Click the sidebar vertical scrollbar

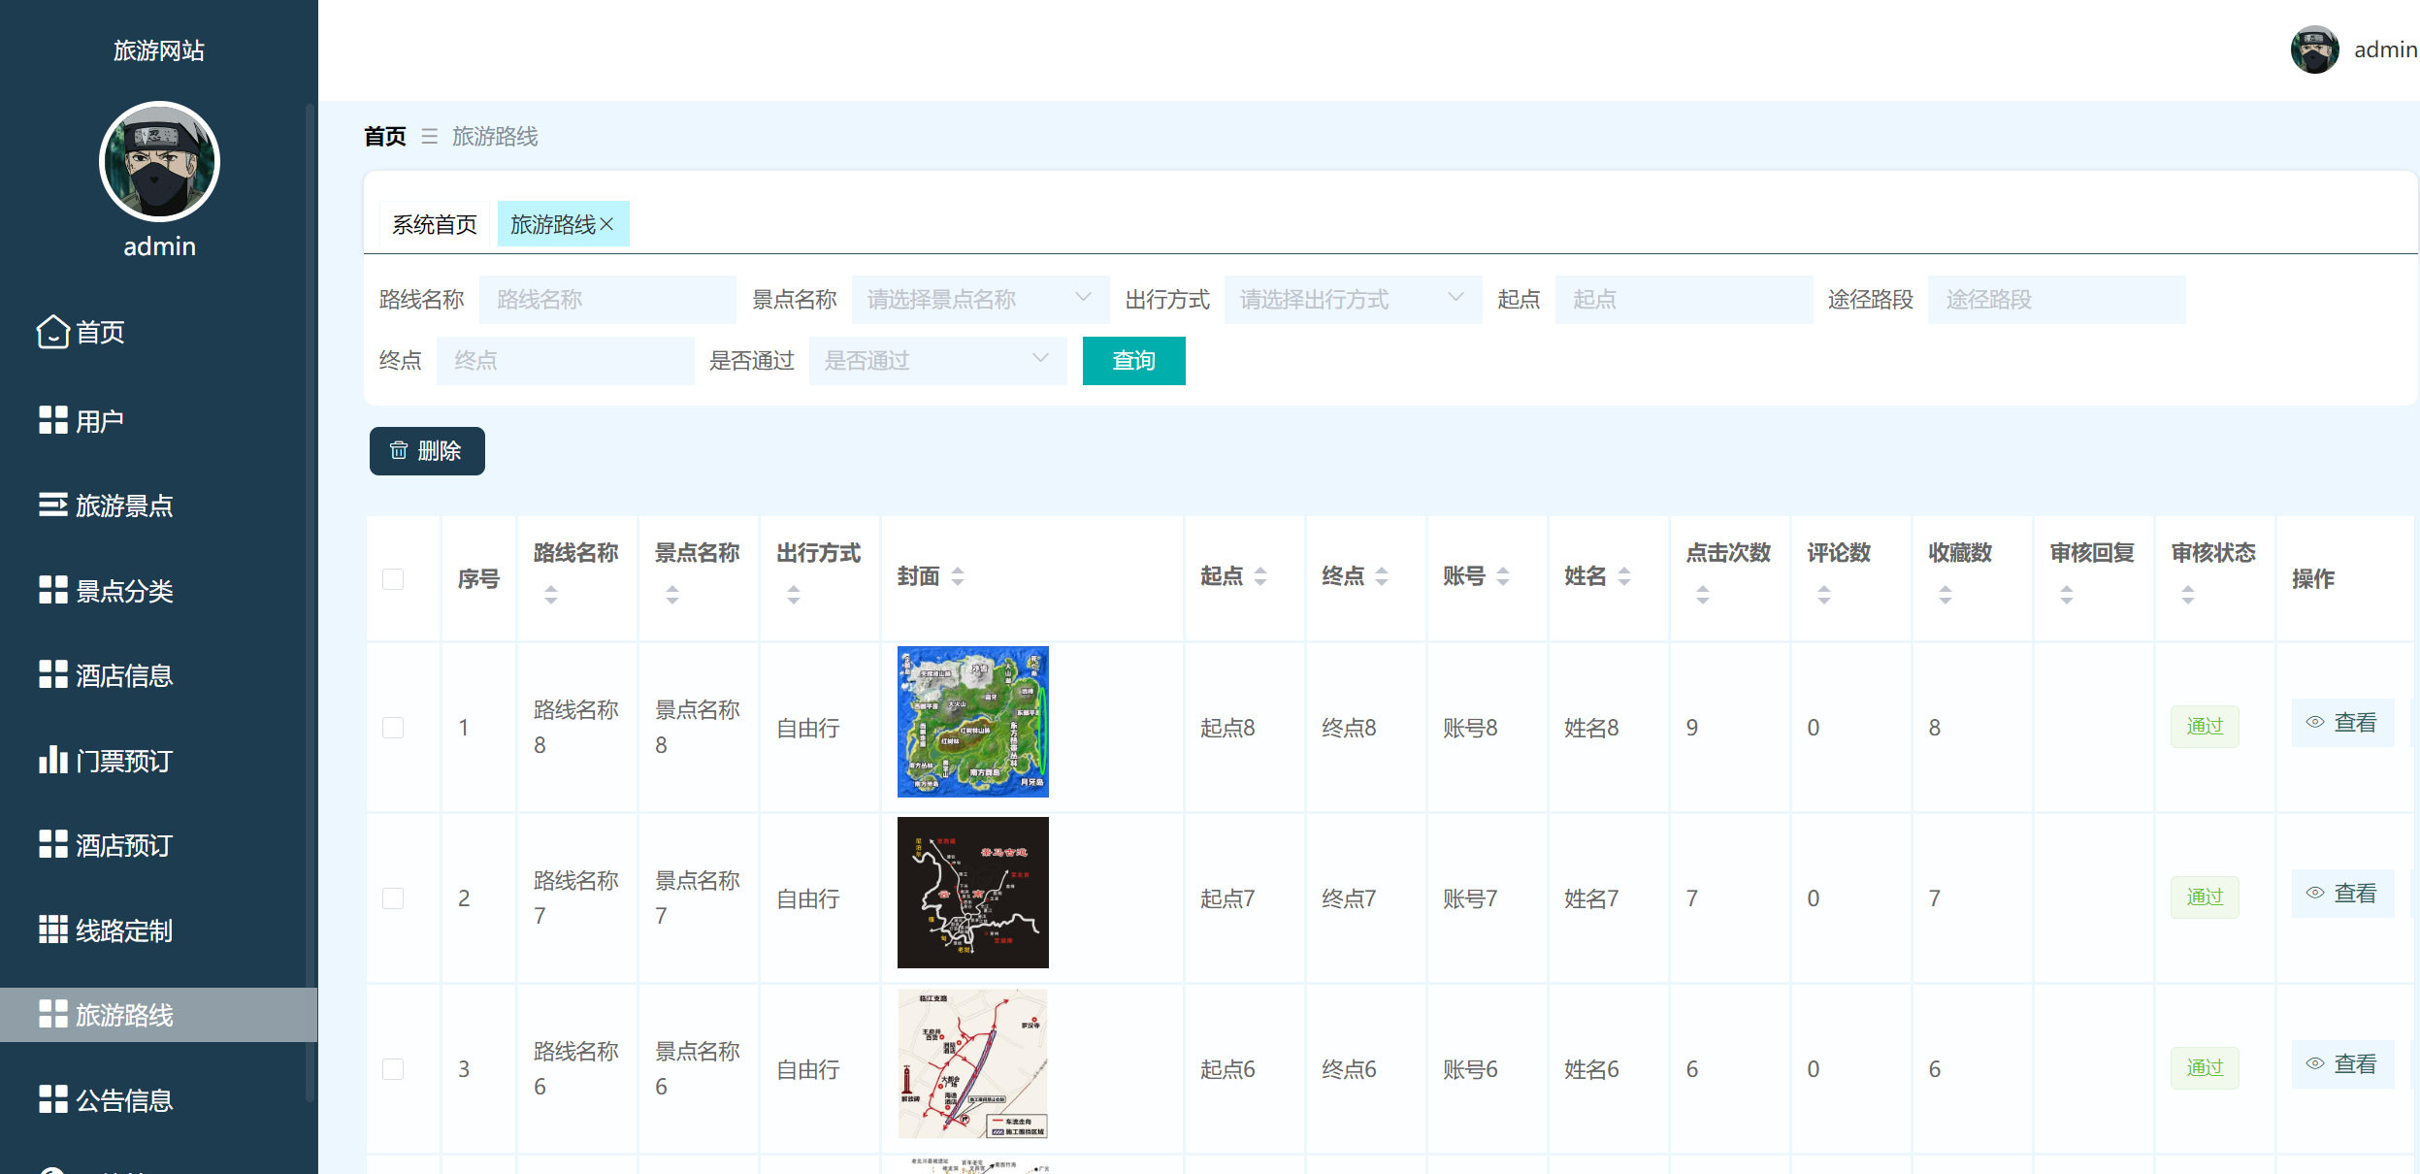(311, 602)
